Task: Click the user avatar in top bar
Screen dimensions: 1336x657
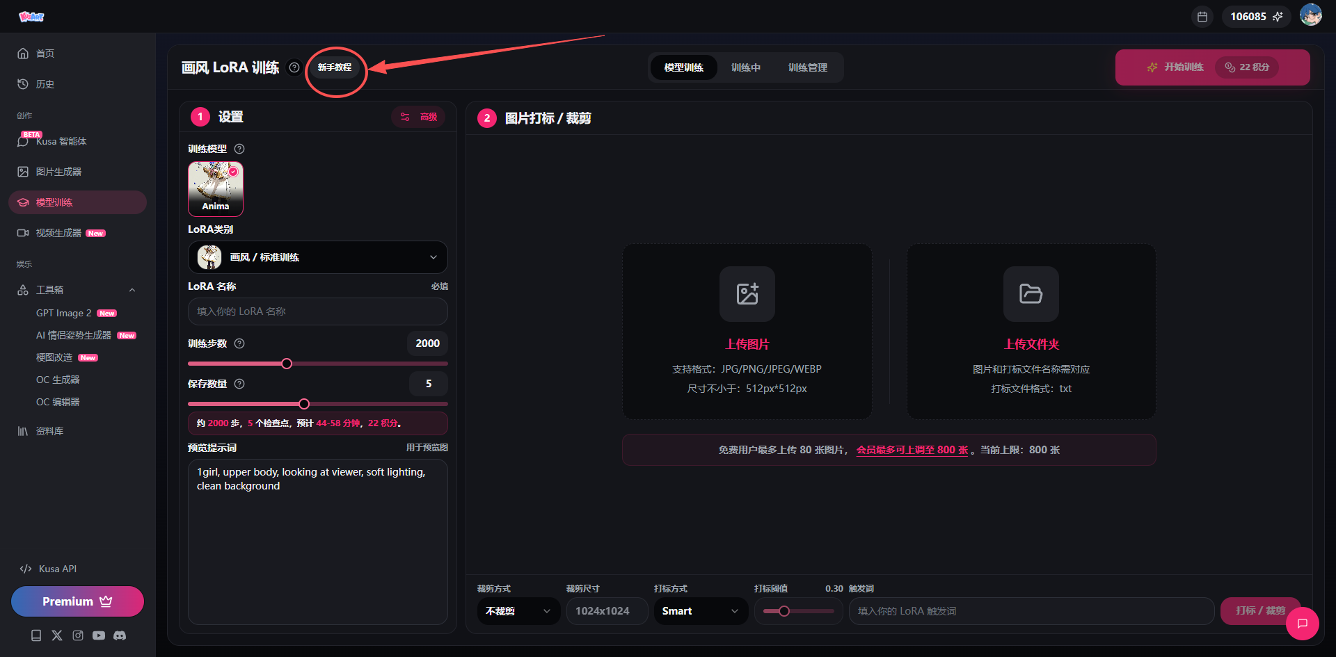Action: [1311, 15]
